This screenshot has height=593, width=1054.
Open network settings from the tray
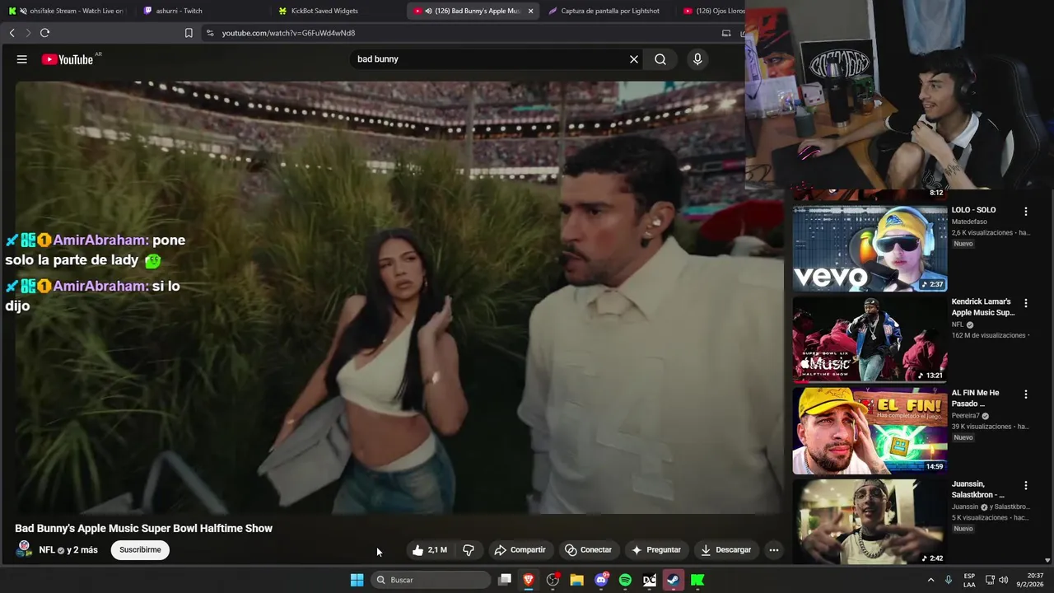click(x=990, y=580)
